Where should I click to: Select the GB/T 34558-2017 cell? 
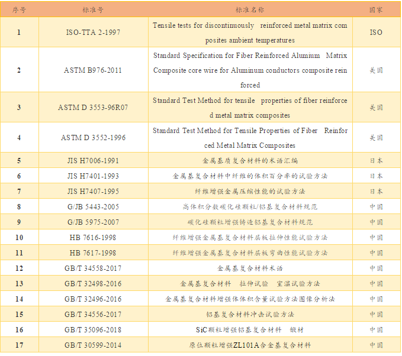coord(93,268)
